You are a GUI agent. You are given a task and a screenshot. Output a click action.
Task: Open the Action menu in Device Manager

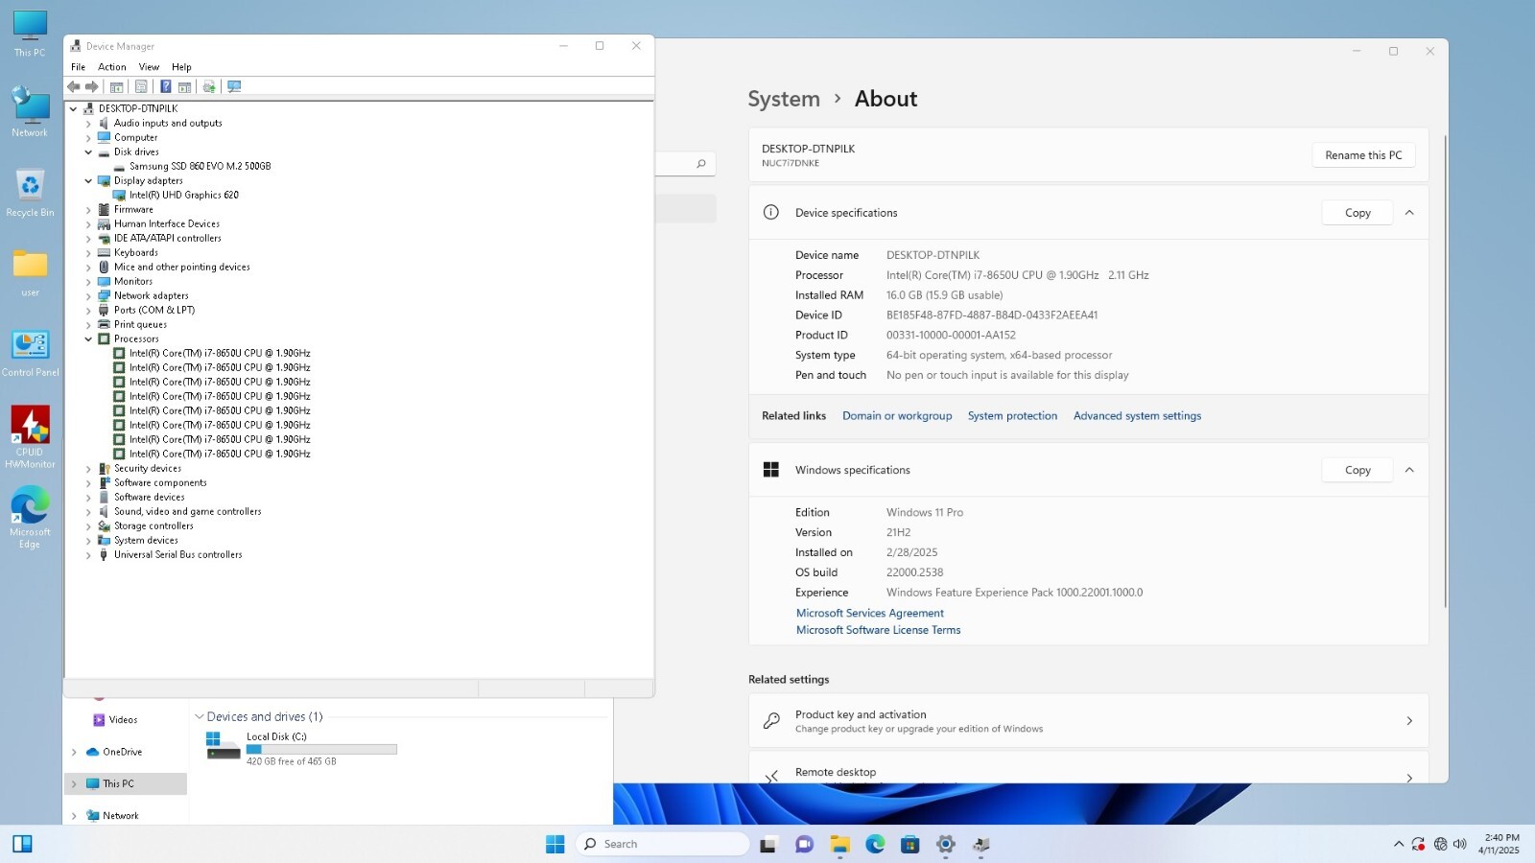(x=112, y=67)
